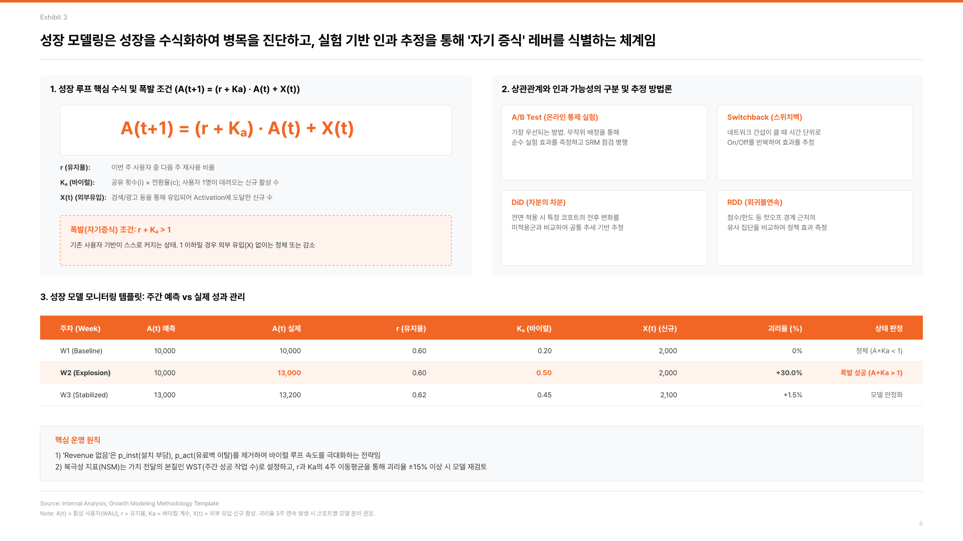Image resolution: width=963 pixels, height=541 pixels.
Task: Select the large orange A(t+1) formula
Action: tap(237, 129)
